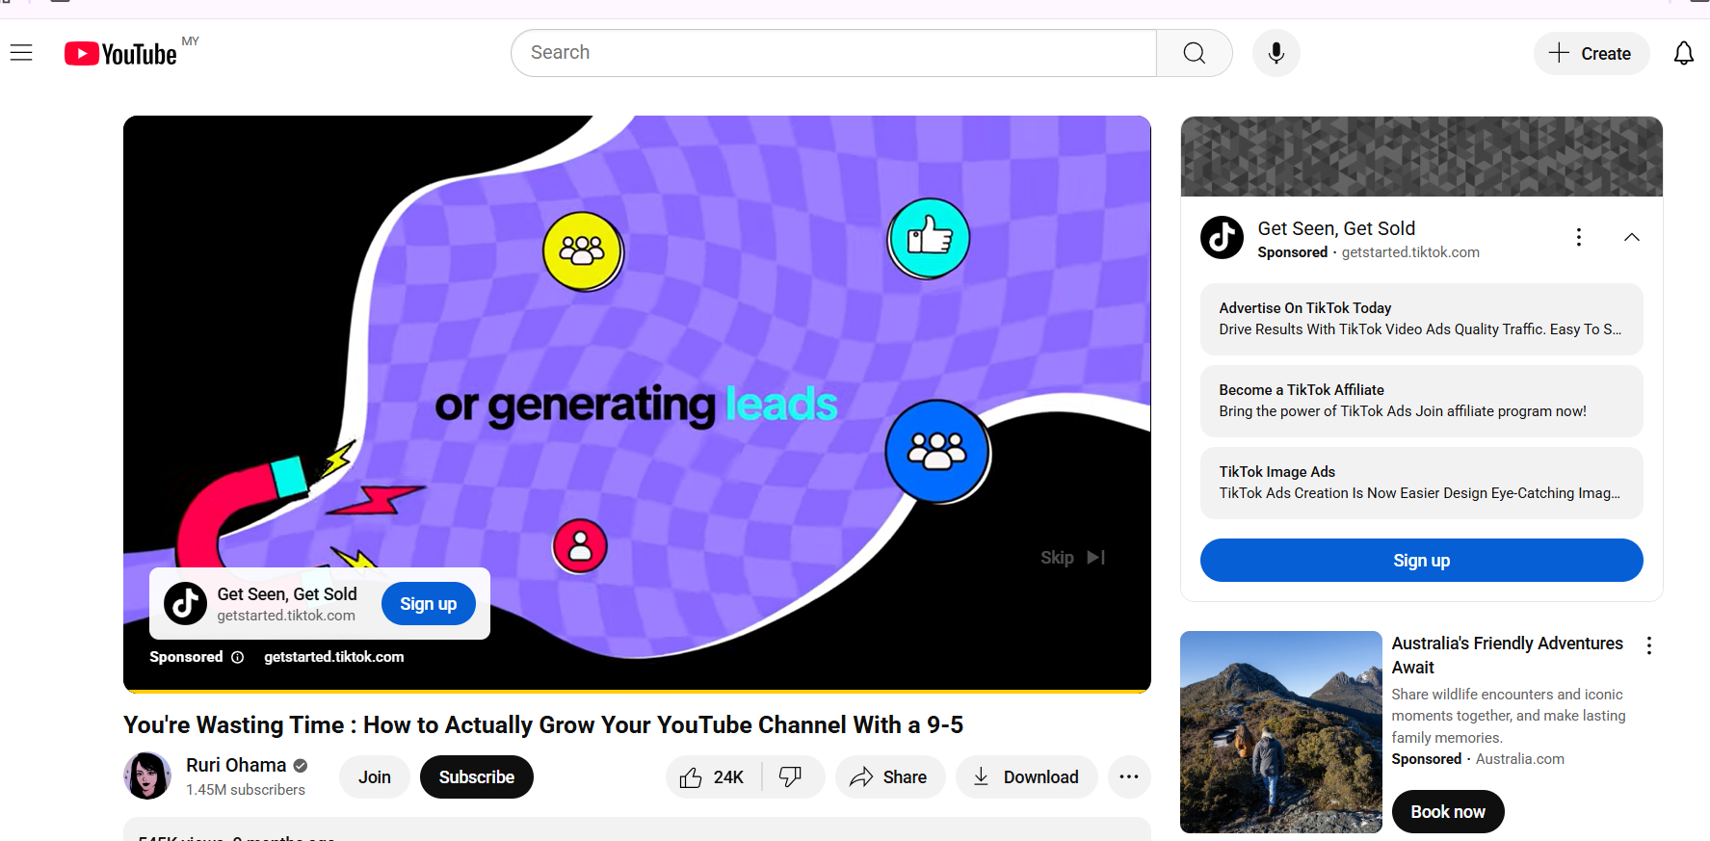The width and height of the screenshot is (1710, 841).
Task: Click Book now on Australia ad
Action: click(x=1447, y=811)
